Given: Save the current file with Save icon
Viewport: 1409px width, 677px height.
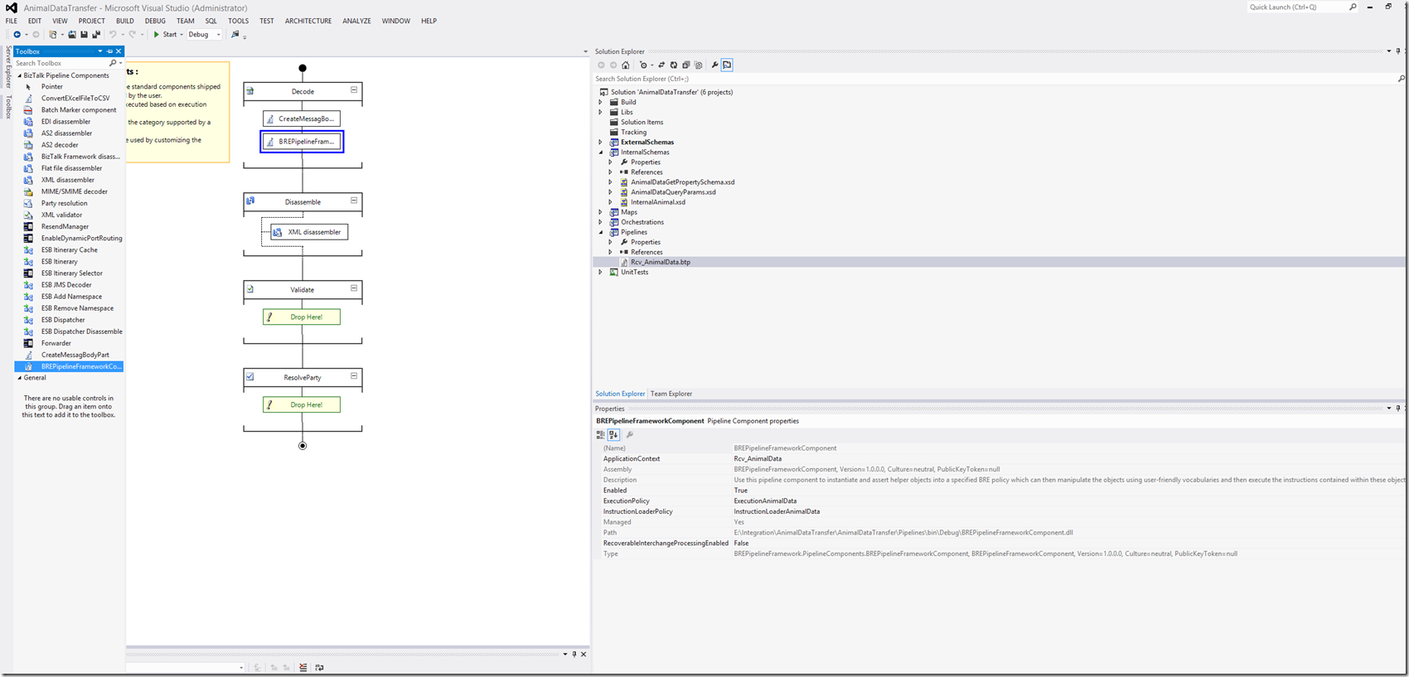Looking at the screenshot, I should coord(84,35).
